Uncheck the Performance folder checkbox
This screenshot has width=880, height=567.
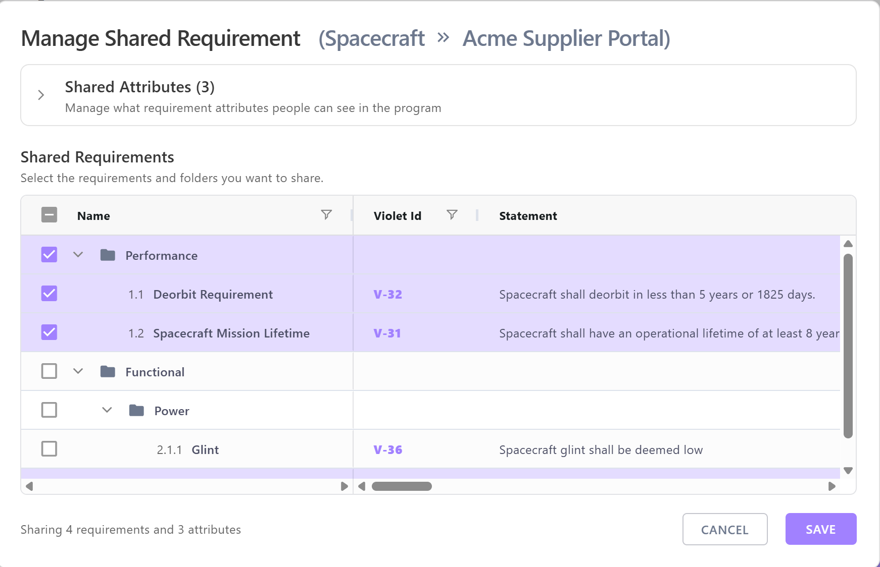(x=49, y=255)
